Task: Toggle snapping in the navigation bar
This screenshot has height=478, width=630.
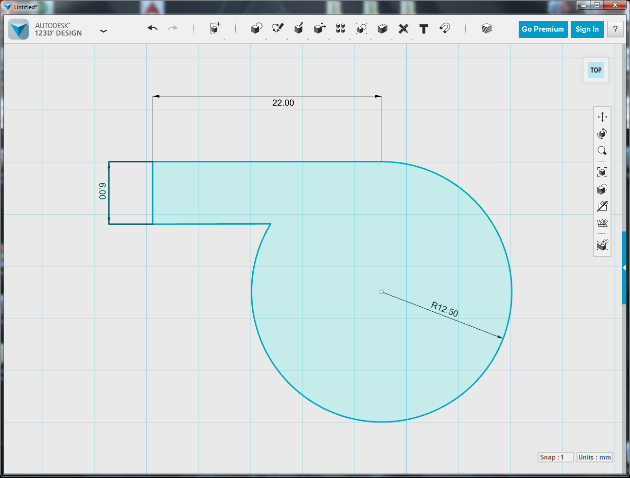Action: (602, 245)
